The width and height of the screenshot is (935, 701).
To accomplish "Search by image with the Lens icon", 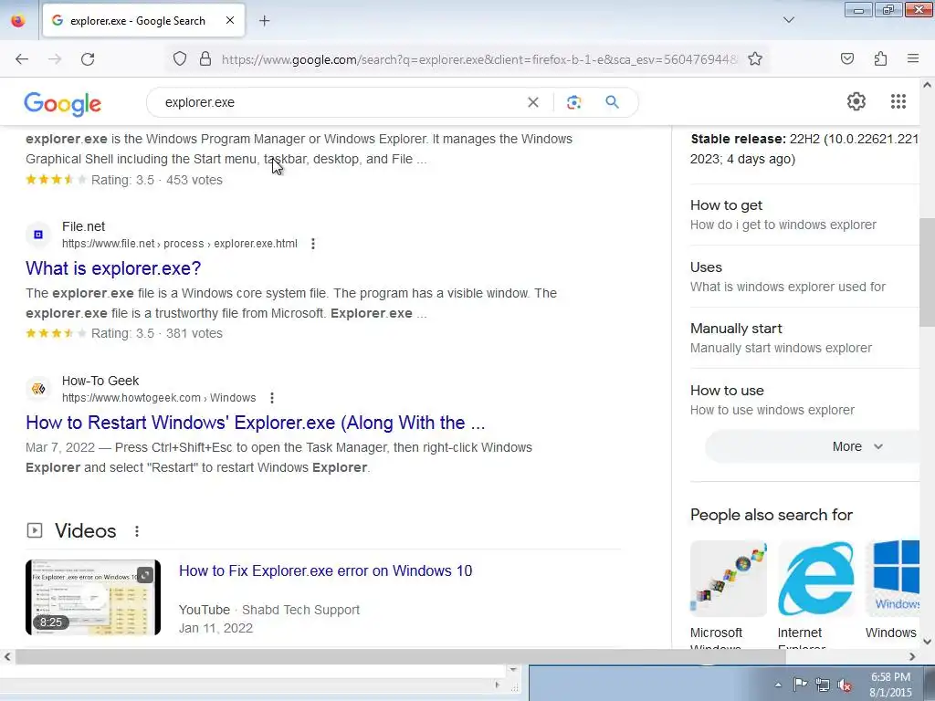I will coord(573,102).
